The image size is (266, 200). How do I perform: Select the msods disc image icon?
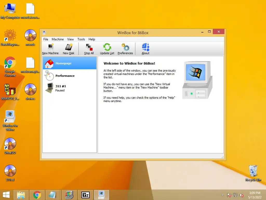pyautogui.click(x=30, y=38)
